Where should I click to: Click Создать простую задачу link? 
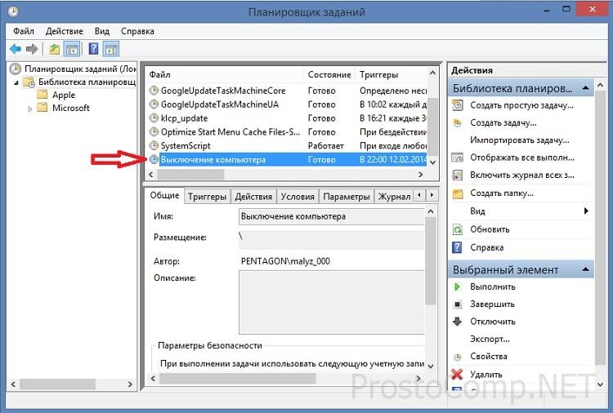[x=521, y=105]
